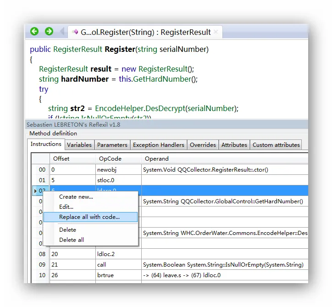The image size is (332, 307).
Task: Choose 'Delete all' from the context menu
Action: (72, 240)
